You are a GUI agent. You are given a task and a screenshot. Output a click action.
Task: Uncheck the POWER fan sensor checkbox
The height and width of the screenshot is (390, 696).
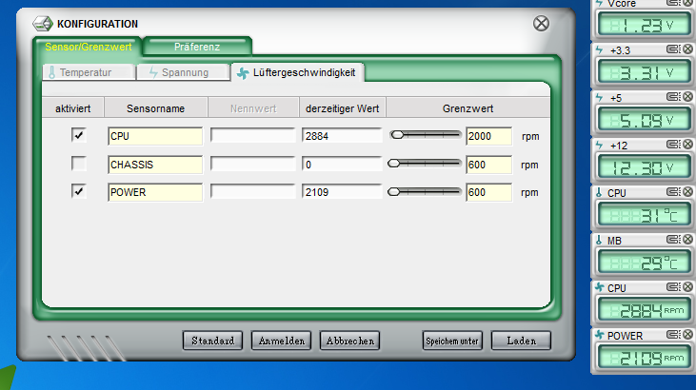tap(79, 191)
